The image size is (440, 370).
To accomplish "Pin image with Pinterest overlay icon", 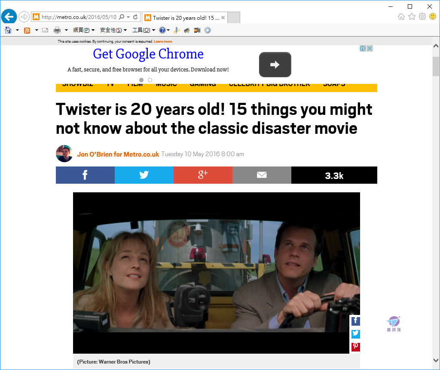I will pyautogui.click(x=355, y=347).
